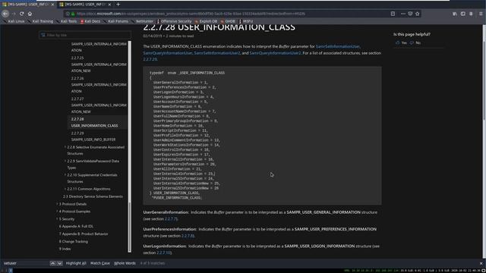Open Kali Forums bookmark

point(115,21)
